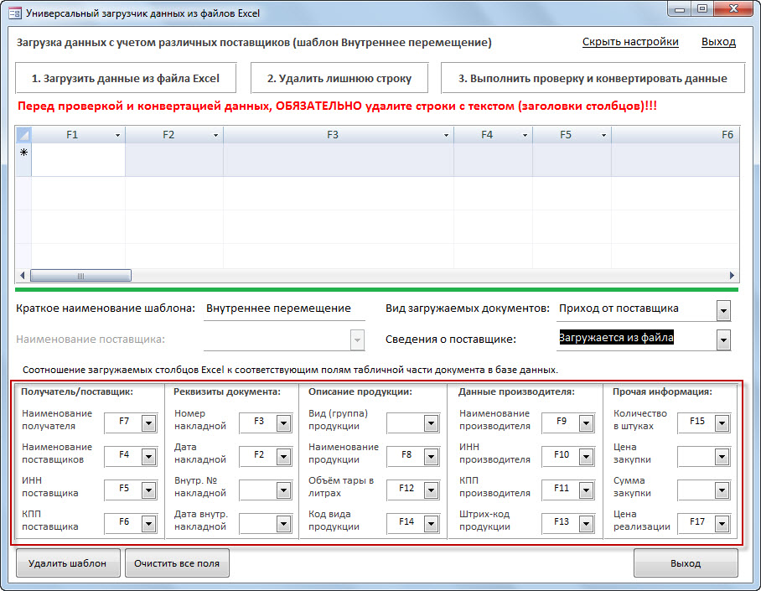The height and width of the screenshot is (591, 761).
Task: Open 'Штрих-код продукции' column dropdown
Action: pos(587,523)
